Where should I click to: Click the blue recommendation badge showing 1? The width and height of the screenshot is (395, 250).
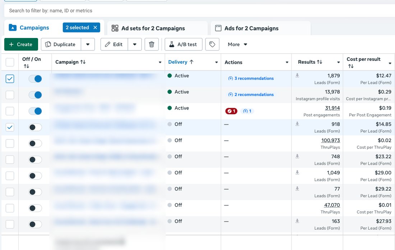247,111
